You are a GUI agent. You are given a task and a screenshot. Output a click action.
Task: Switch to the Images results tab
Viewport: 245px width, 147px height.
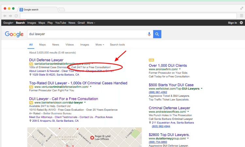coord(85,45)
